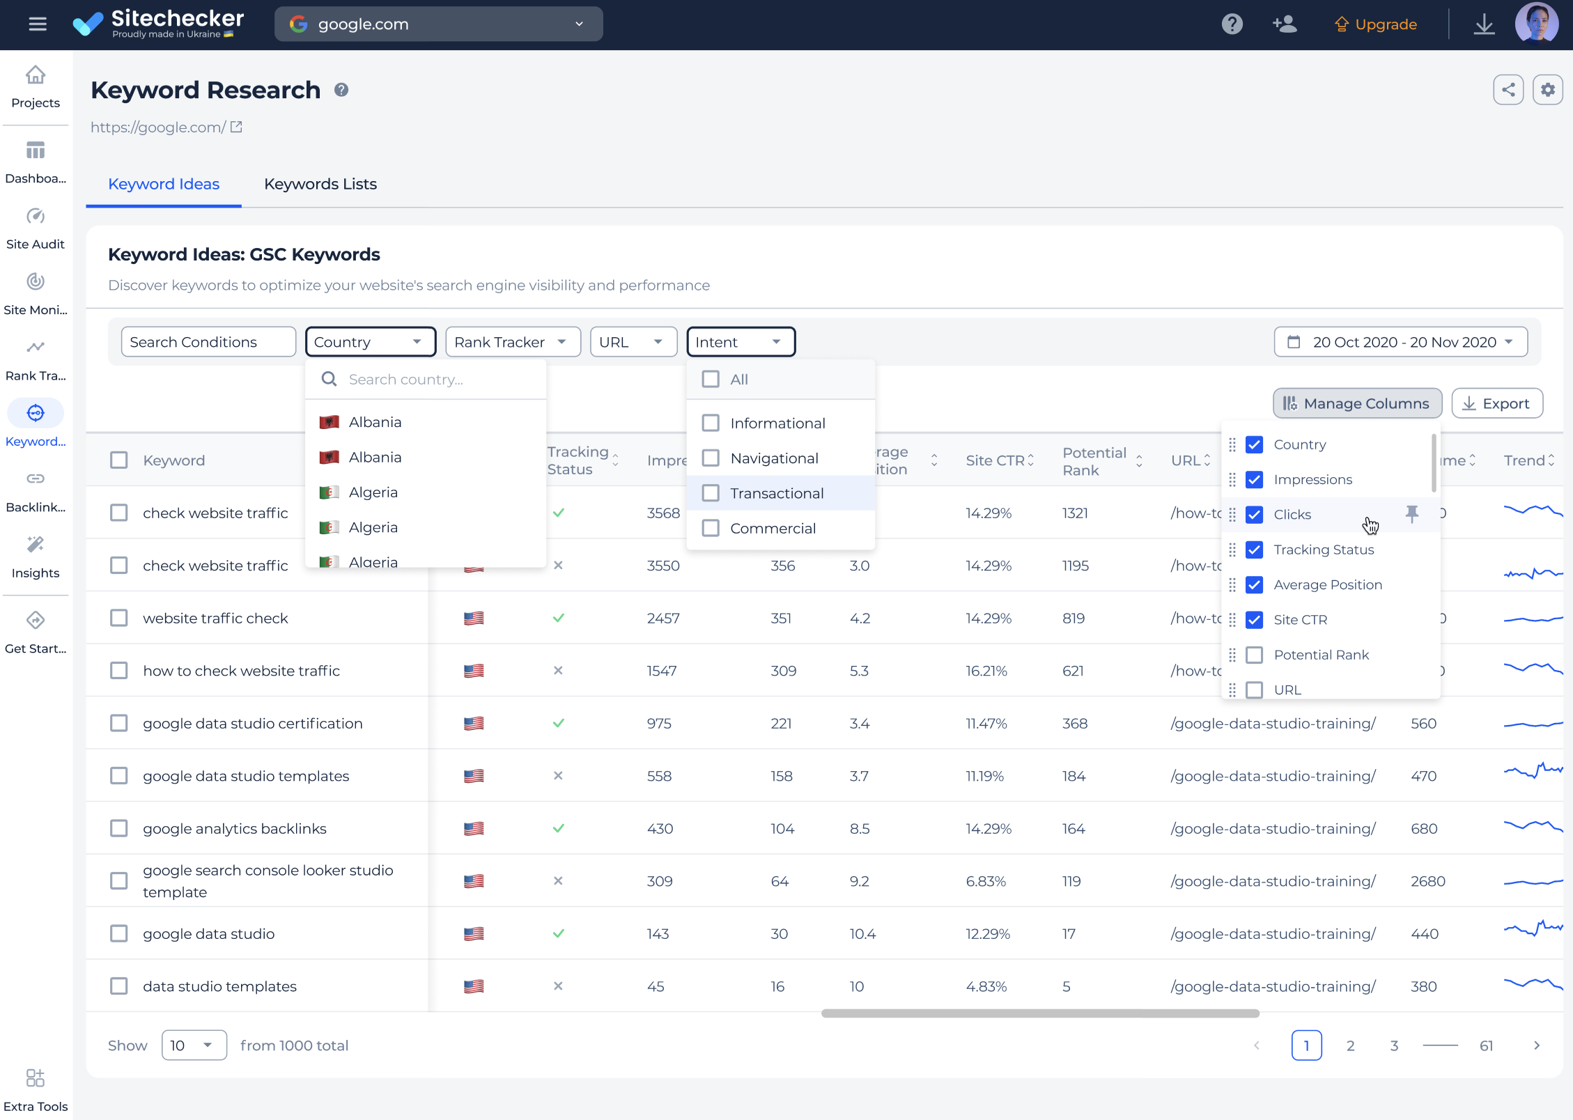Check the Commercial intent option
Image resolution: width=1573 pixels, height=1120 pixels.
click(711, 528)
